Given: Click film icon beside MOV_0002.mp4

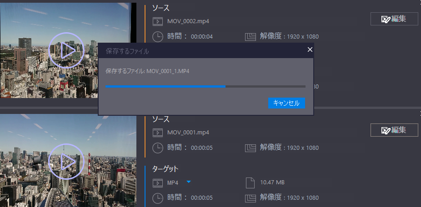Looking at the screenshot, I should click(157, 21).
